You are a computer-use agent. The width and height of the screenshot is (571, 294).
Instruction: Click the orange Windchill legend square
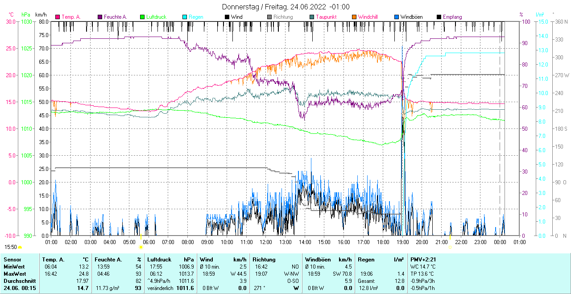click(354, 17)
